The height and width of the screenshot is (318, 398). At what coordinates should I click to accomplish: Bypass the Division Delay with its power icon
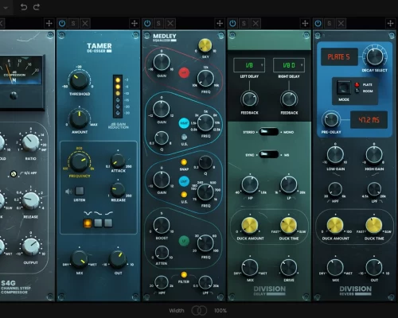pos(232,23)
